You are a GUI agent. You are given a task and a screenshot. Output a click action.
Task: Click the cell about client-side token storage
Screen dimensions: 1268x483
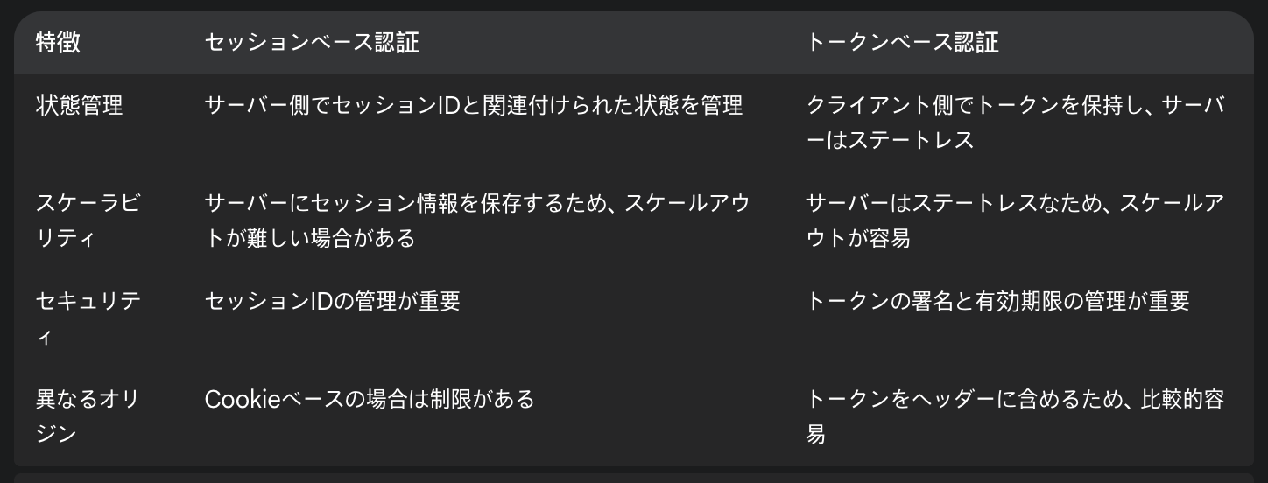1015,122
